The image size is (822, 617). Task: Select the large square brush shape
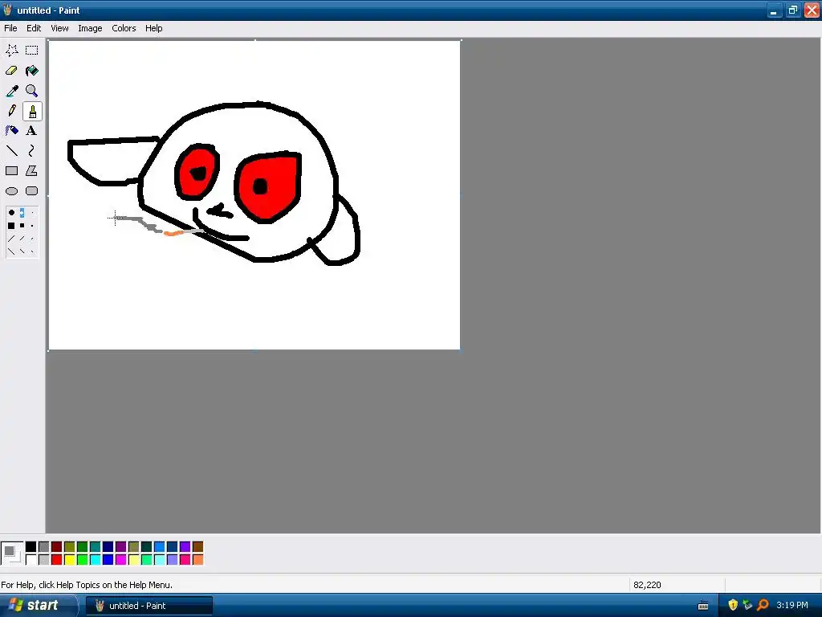11,226
